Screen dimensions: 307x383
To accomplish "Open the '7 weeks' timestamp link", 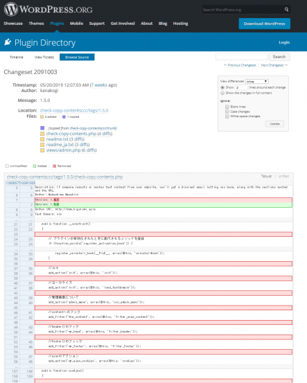I will (x=99, y=85).
